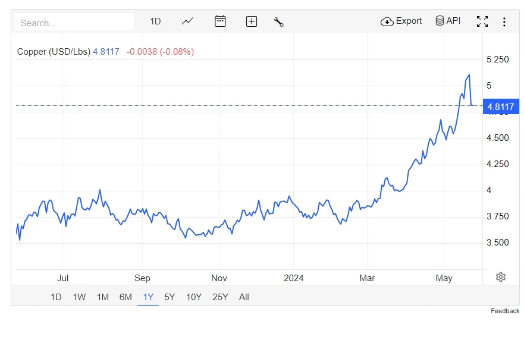Switch to the 10Y time range
524x340 pixels.
194,297
